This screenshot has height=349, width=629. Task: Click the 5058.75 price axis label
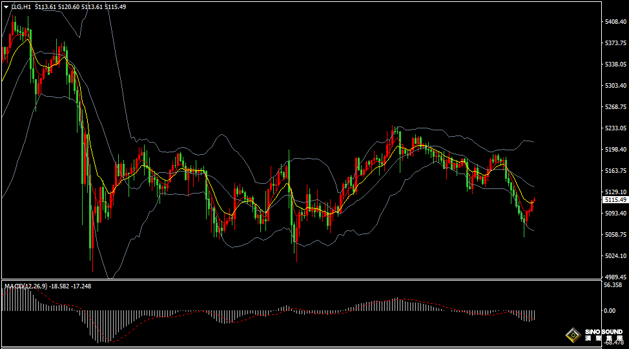point(615,235)
